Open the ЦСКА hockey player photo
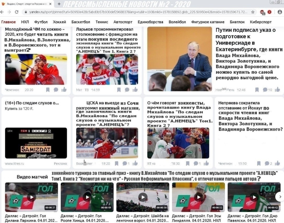 coord(107,143)
